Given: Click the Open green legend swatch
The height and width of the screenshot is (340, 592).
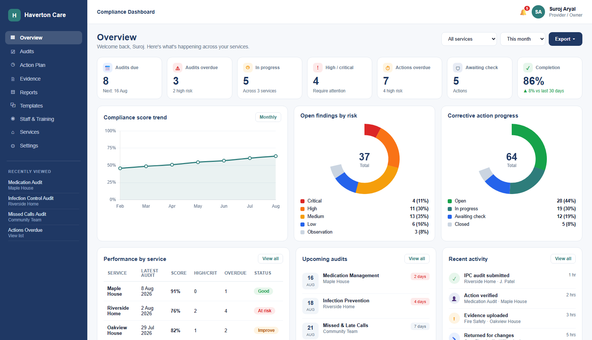Looking at the screenshot, I should [450, 201].
